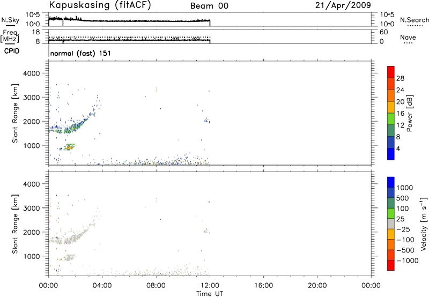Click the red bottom segment of Velocity colorbar
This screenshot has height=297, width=429.
[391, 265]
